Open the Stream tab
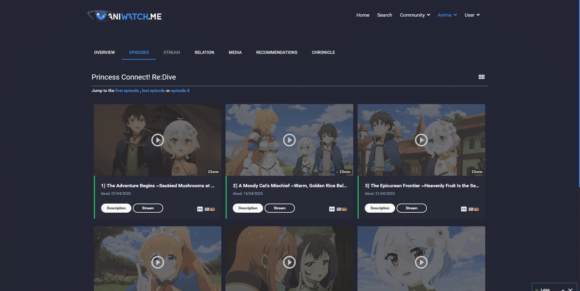 [x=172, y=52]
